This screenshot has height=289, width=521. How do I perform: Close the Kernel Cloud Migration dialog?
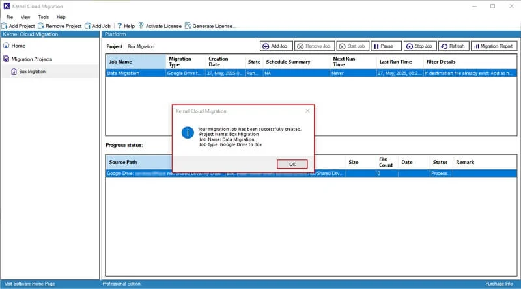click(x=307, y=111)
